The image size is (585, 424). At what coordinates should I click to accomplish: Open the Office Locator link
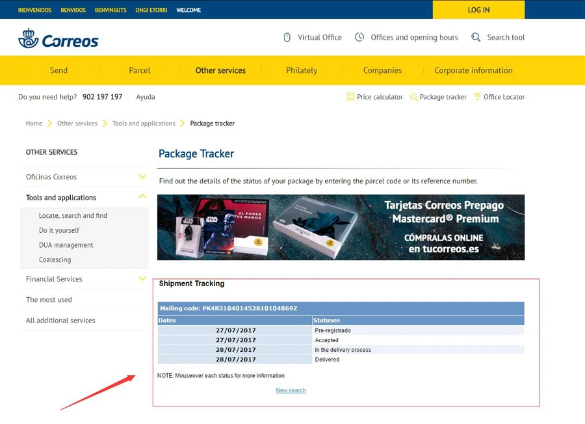click(504, 97)
